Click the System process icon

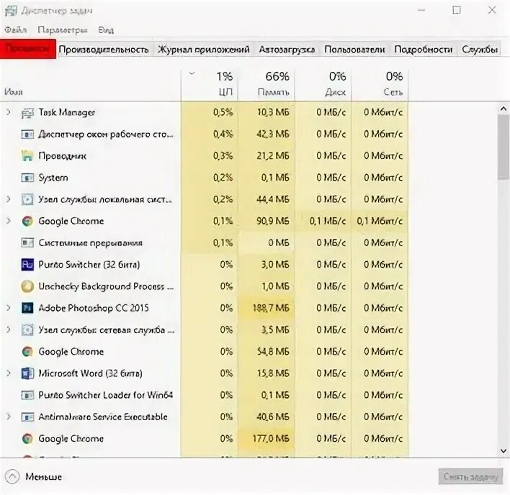[27, 178]
